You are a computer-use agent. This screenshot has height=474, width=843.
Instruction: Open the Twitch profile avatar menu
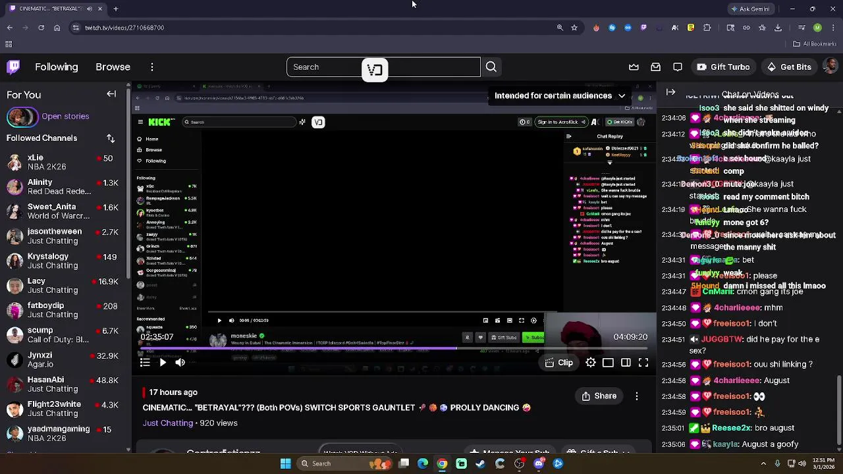pyautogui.click(x=831, y=67)
